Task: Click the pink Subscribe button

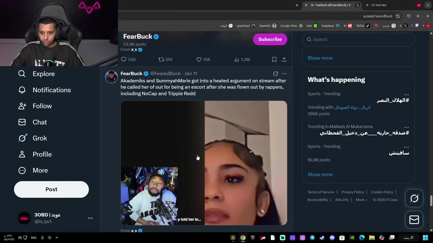Action: click(270, 39)
